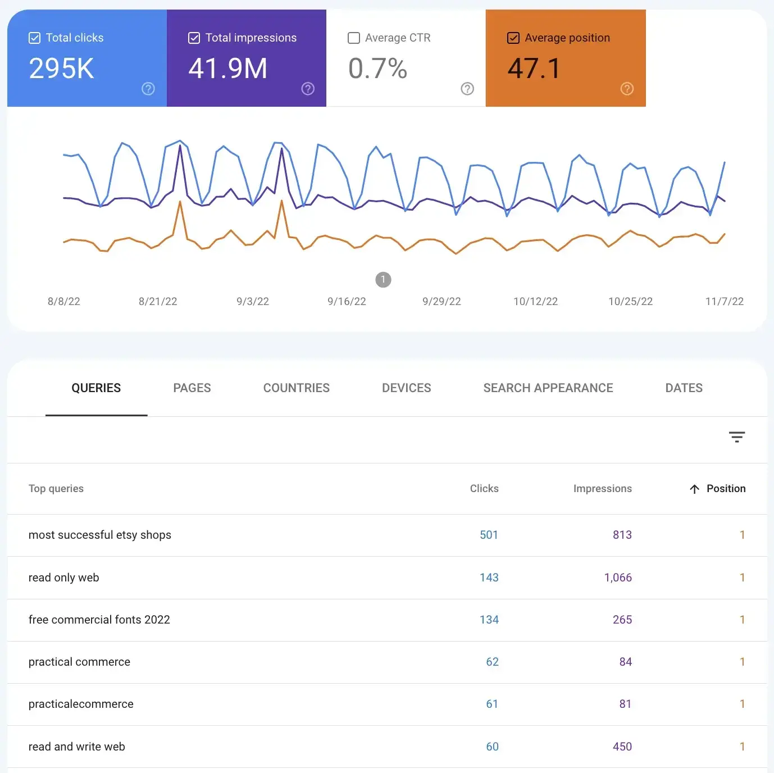Uncheck the Total impressions checkbox
Image resolution: width=774 pixels, height=773 pixels.
click(x=194, y=38)
